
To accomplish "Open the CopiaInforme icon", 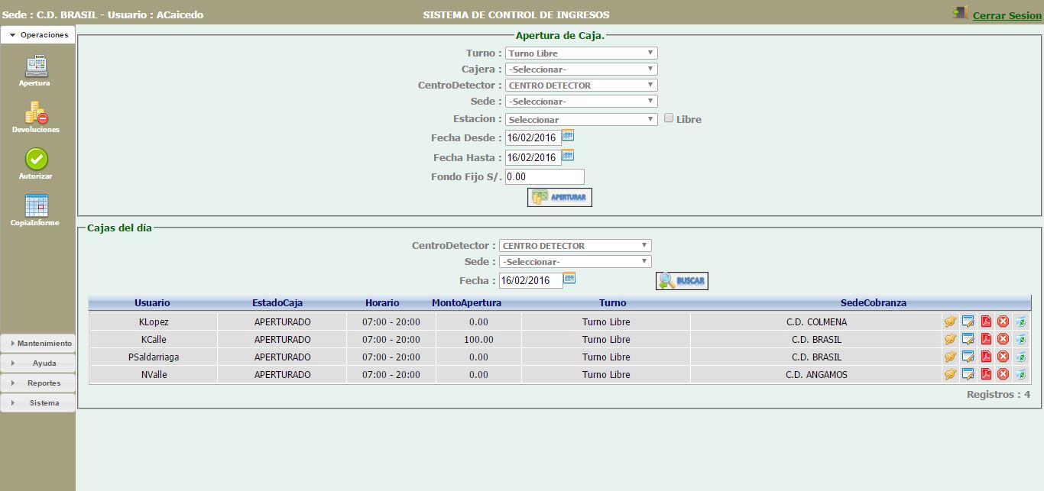I will (x=36, y=205).
